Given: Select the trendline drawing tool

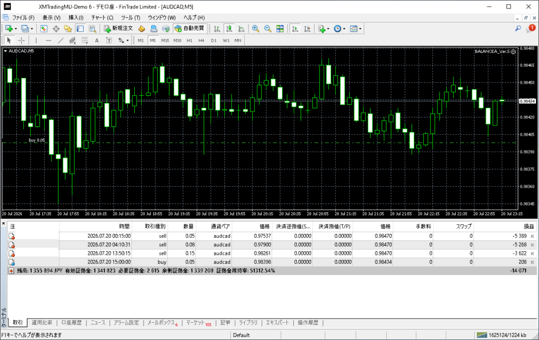Looking at the screenshot, I should 61,41.
